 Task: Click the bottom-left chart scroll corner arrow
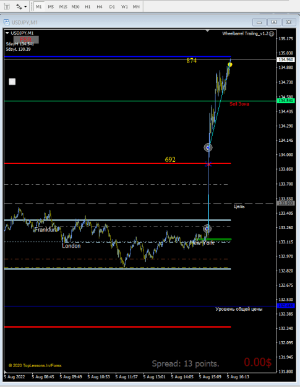(x=6, y=372)
